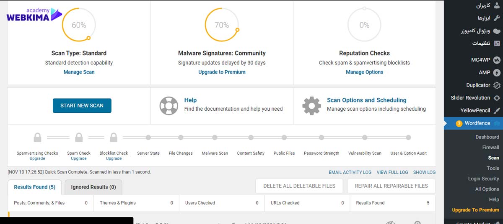Upgrade Spam Check feature
The height and width of the screenshot is (224, 503).
(x=79, y=158)
